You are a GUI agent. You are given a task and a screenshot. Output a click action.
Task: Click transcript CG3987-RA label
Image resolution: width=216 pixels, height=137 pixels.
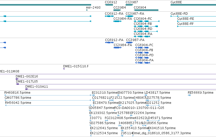coord(135,14)
